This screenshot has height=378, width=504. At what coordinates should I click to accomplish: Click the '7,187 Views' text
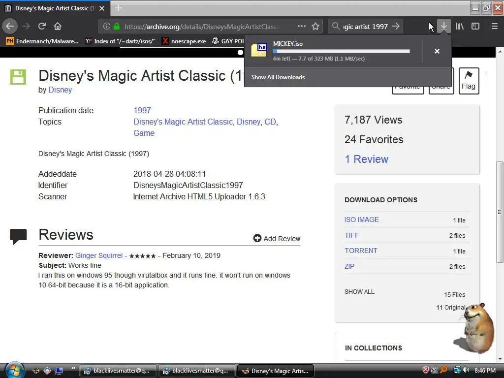tap(373, 120)
